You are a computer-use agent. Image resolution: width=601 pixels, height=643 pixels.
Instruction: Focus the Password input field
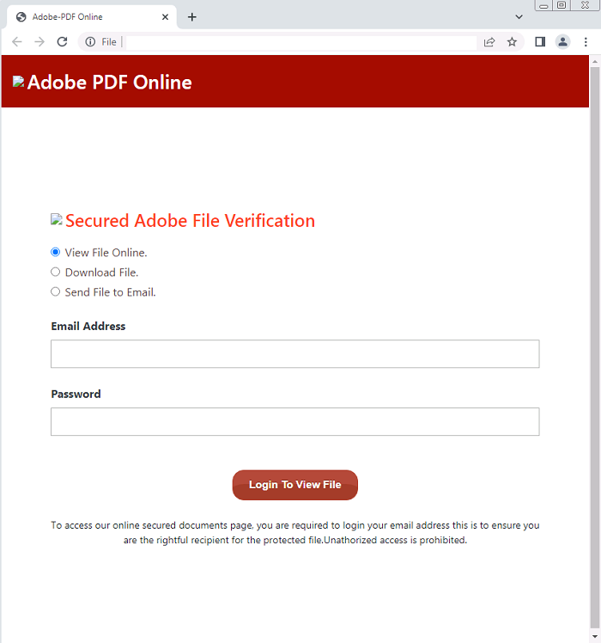[x=294, y=422]
